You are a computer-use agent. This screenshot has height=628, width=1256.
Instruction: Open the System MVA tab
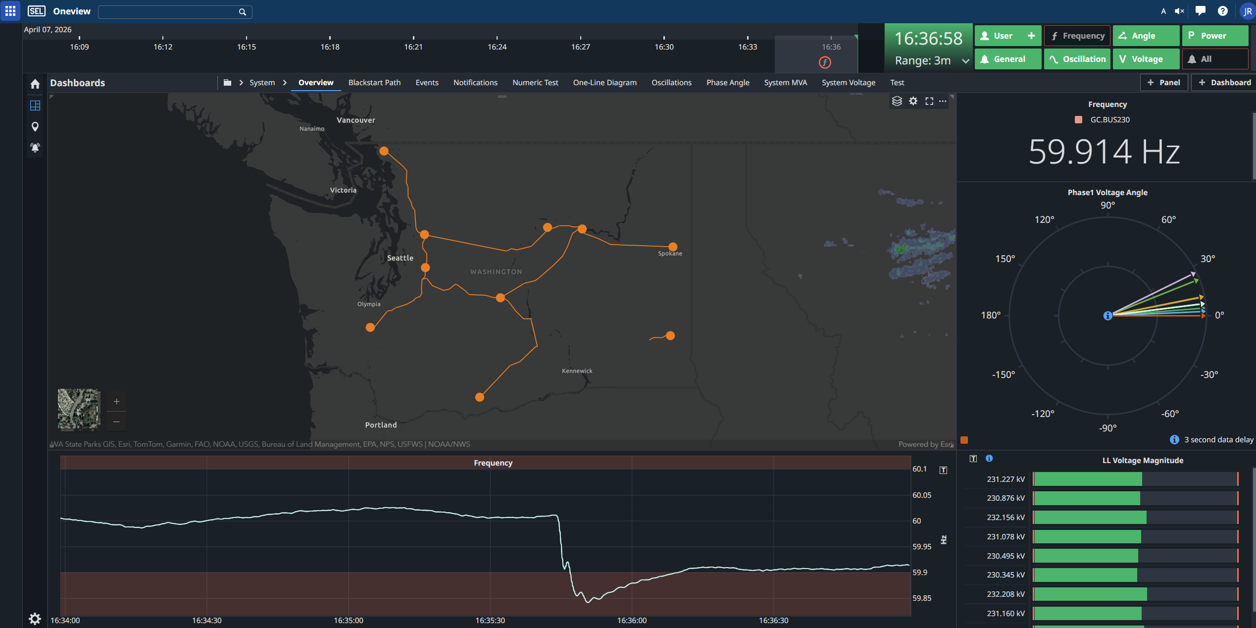(785, 83)
